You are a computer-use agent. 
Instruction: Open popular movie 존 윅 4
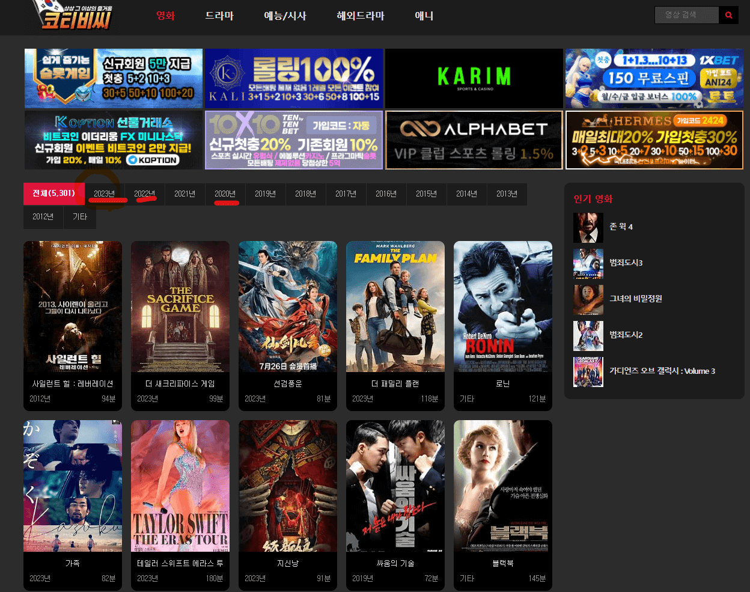tap(621, 227)
